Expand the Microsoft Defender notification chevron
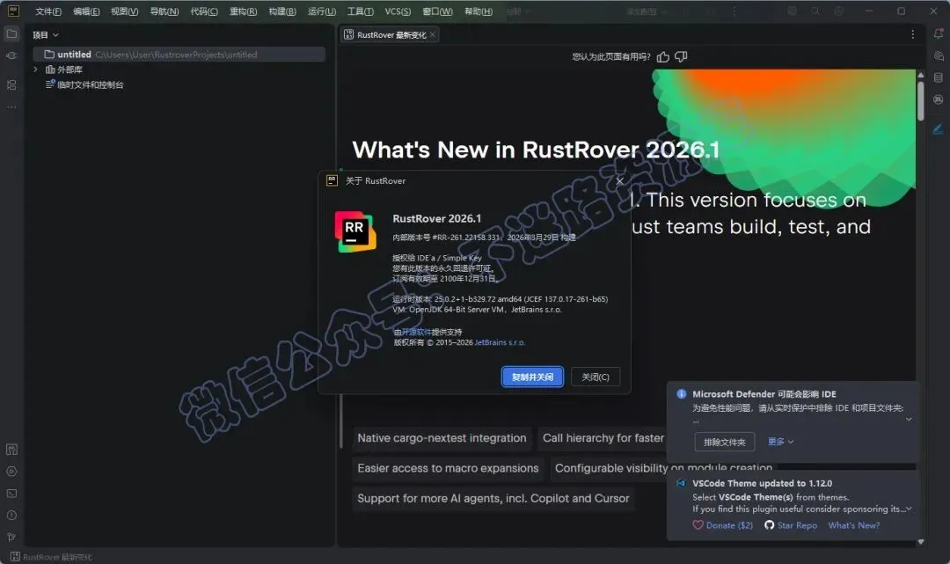Screen dimensions: 950x564 (x=908, y=419)
